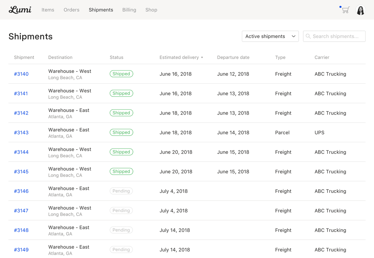This screenshot has width=374, height=258.
Task: Click Pending status badge for #3147
Action: 121,210
